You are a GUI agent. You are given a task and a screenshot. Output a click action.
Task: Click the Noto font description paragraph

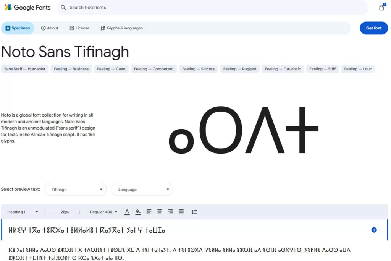(48, 128)
